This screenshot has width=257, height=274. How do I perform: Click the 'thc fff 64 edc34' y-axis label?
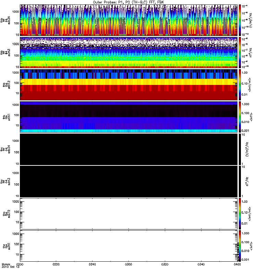pos(5,149)
